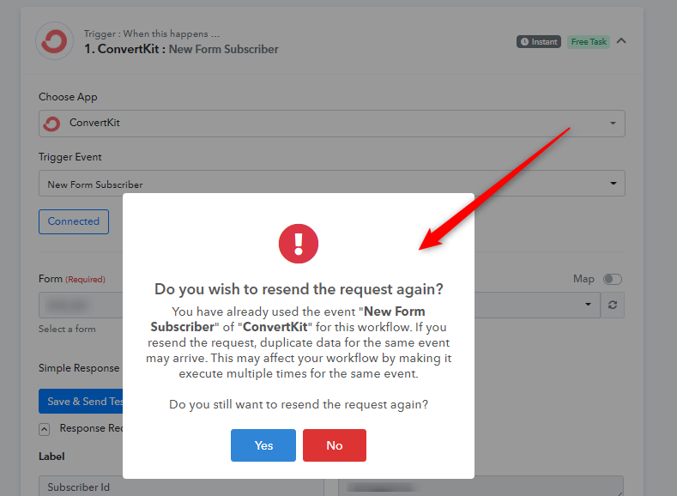Click the ConvertKit logo in header
The width and height of the screenshot is (677, 496).
(x=54, y=41)
